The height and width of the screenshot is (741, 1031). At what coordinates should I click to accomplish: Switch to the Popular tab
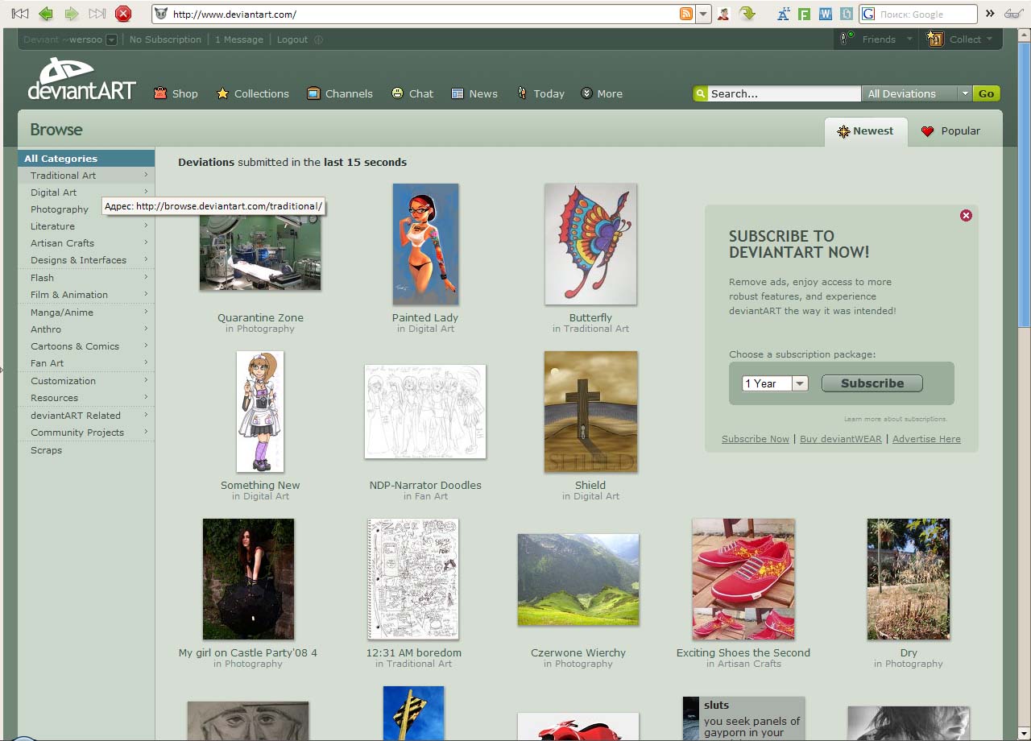click(x=950, y=130)
